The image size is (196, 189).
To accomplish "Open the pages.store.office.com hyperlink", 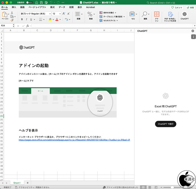I will (74, 140).
